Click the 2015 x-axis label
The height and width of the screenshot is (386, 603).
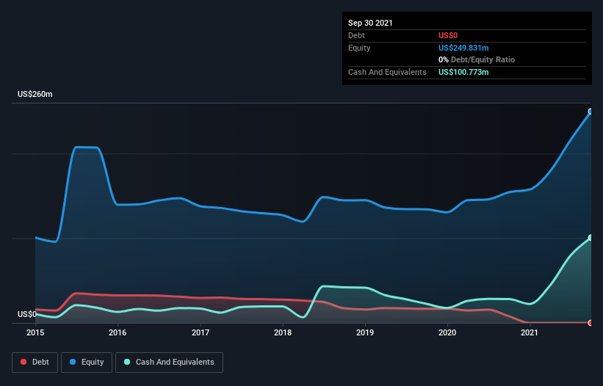[35, 332]
